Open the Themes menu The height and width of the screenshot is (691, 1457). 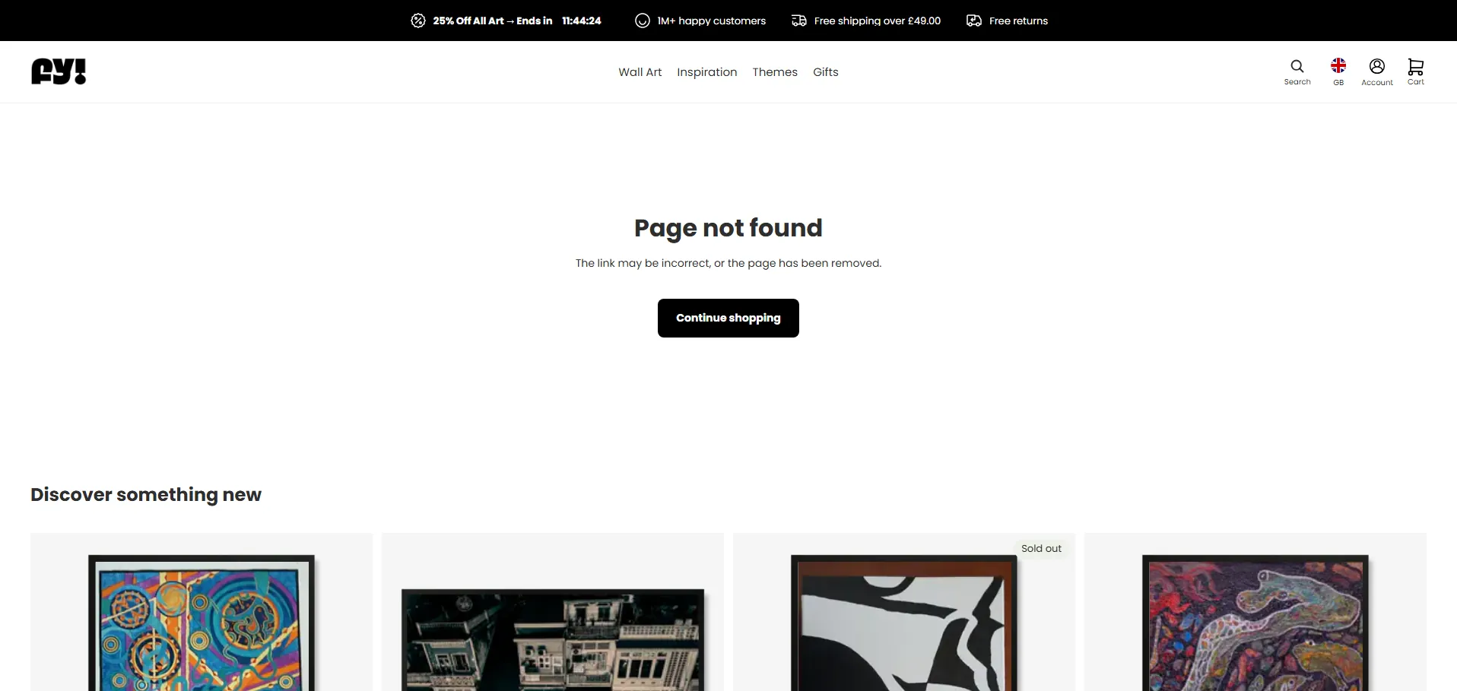tap(775, 72)
